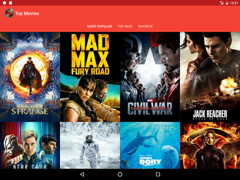This screenshot has width=240, height=180.
Task: Select the Finding Dory poster
Action: click(150, 145)
